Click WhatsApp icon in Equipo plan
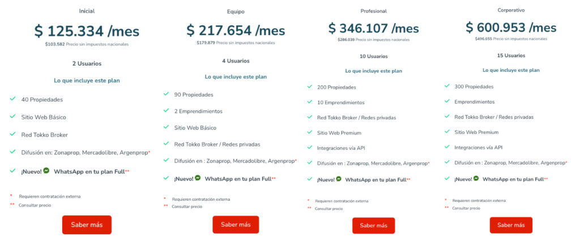The width and height of the screenshot is (580, 237). [198, 178]
